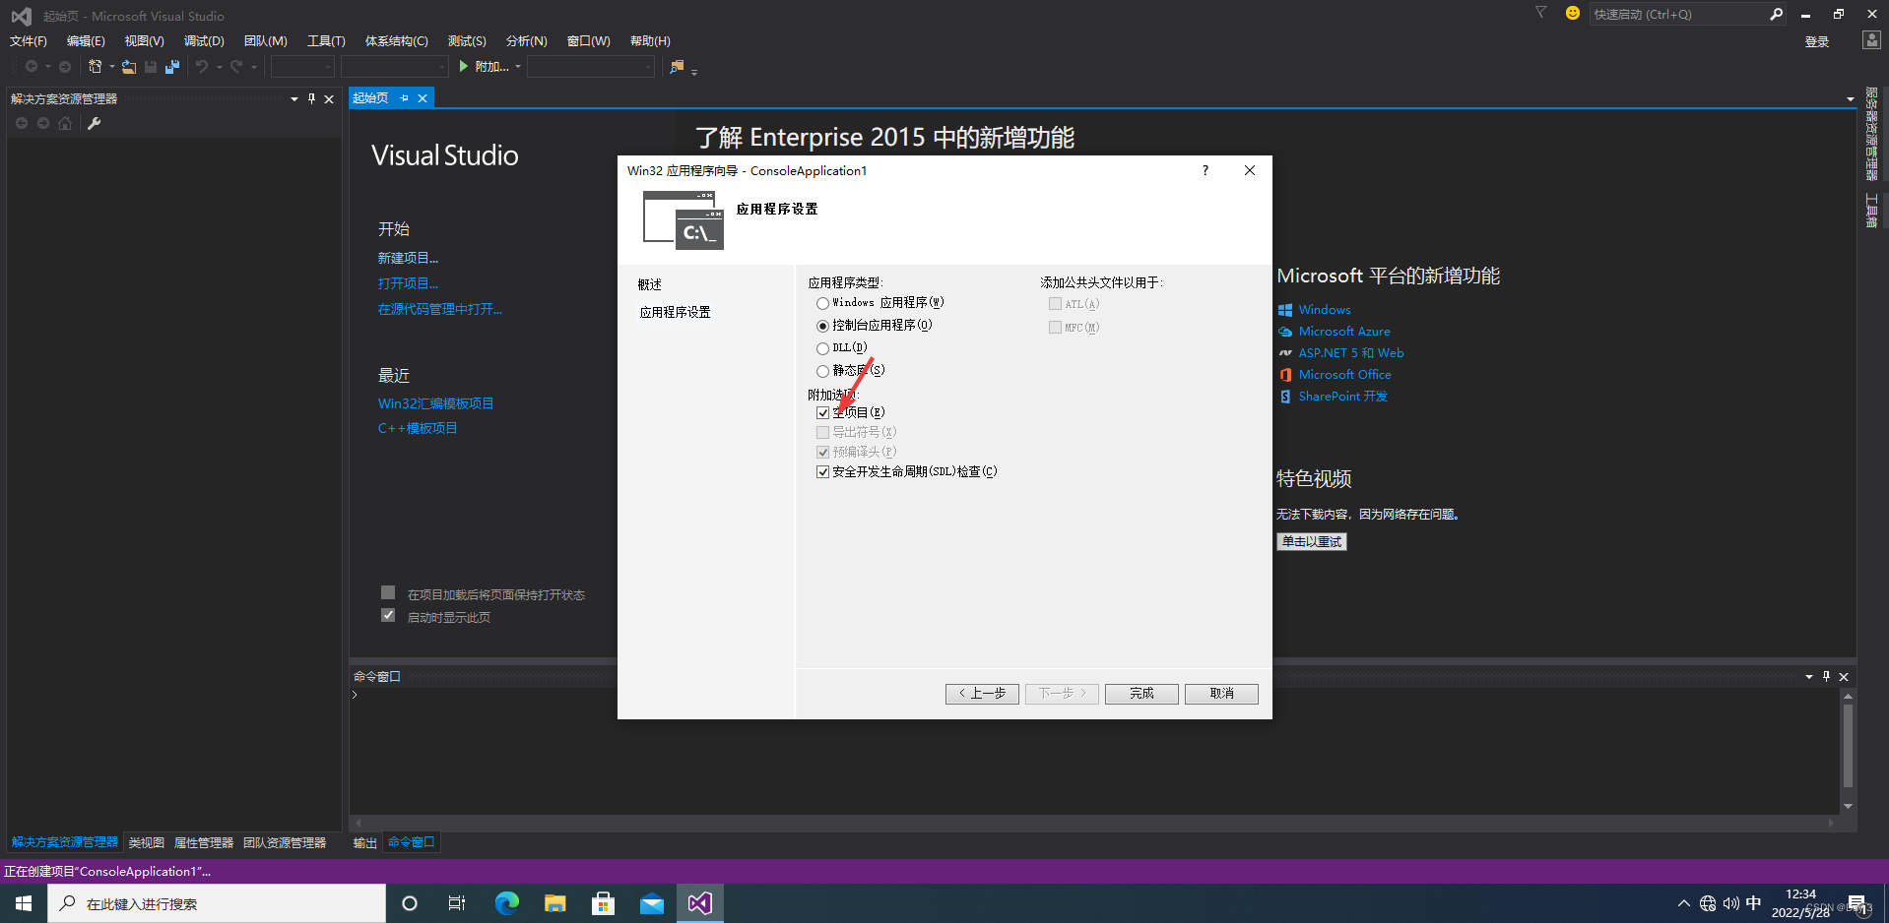Click the 单击以重试 button
This screenshot has height=923, width=1889.
(x=1312, y=541)
